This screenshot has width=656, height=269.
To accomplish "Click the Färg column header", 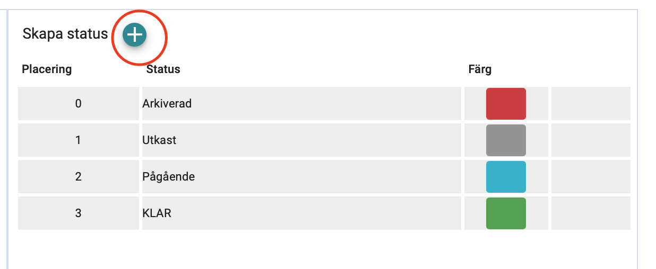I will (480, 69).
